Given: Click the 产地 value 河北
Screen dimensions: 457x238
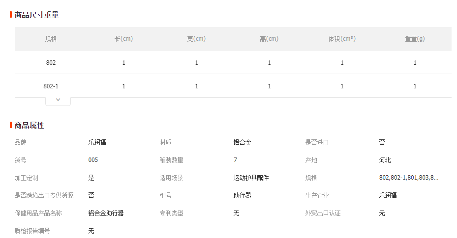Looking at the screenshot, I should pyautogui.click(x=385, y=160).
